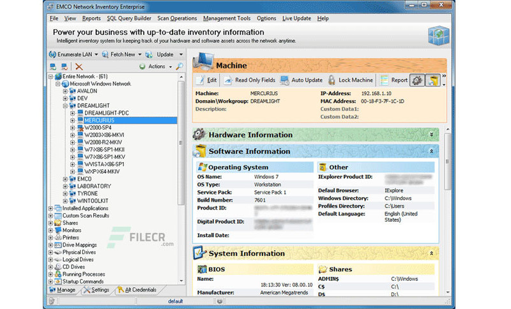Screen dimensions: 511x309
Task: Switch to the Alt Credentials tab
Action: click(x=137, y=290)
